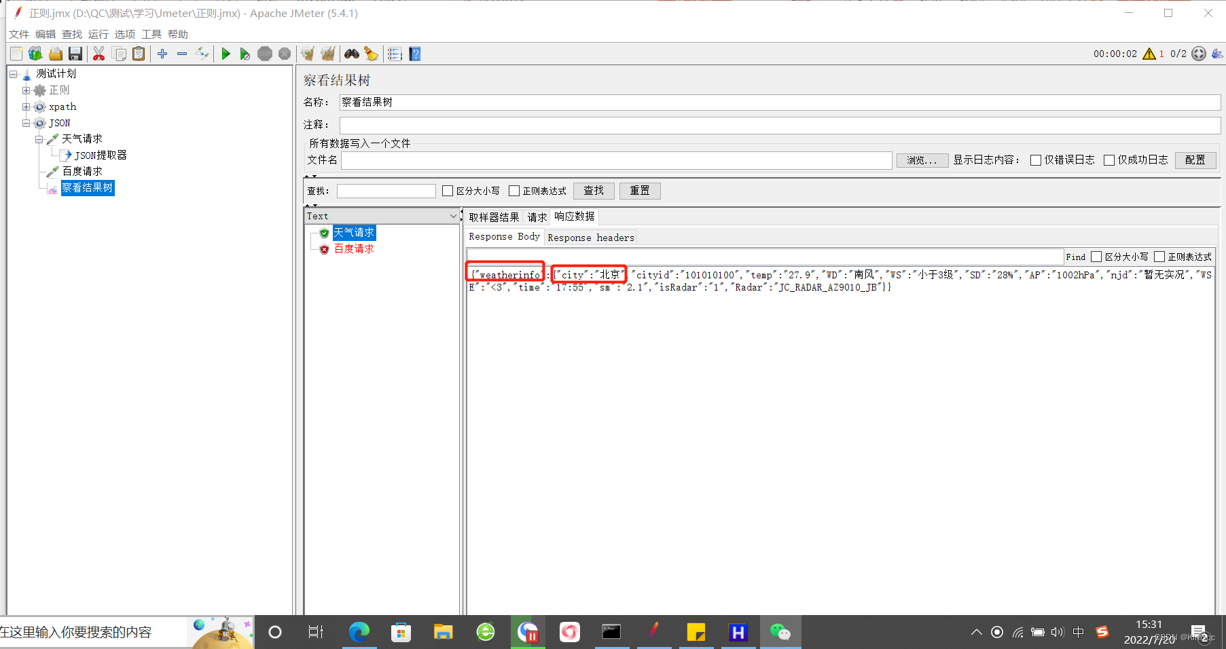Click the warning triangle log icon
The width and height of the screenshot is (1226, 649).
coord(1149,54)
